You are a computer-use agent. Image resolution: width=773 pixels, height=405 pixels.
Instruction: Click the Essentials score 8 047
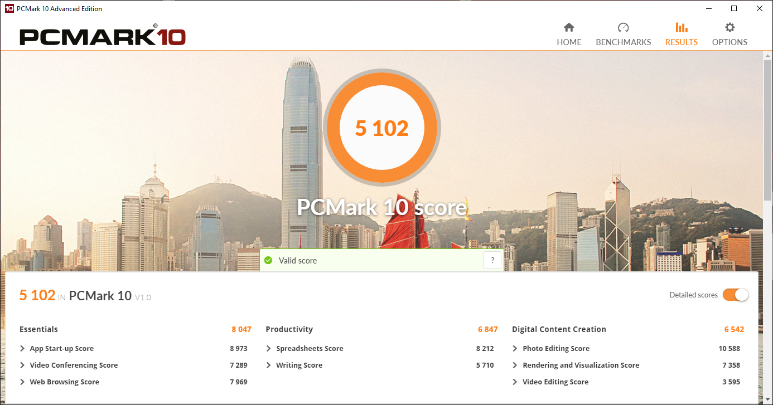[x=241, y=329]
